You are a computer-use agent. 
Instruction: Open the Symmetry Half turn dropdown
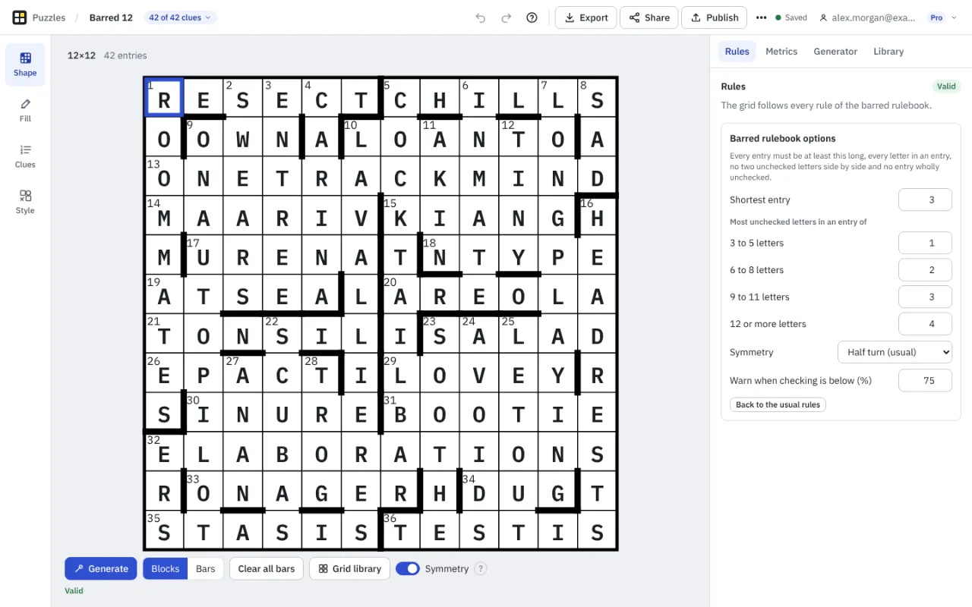tap(895, 352)
